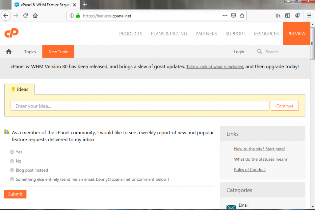Open New to the site? Start here! link
This screenshot has height=210, width=315.
click(259, 149)
